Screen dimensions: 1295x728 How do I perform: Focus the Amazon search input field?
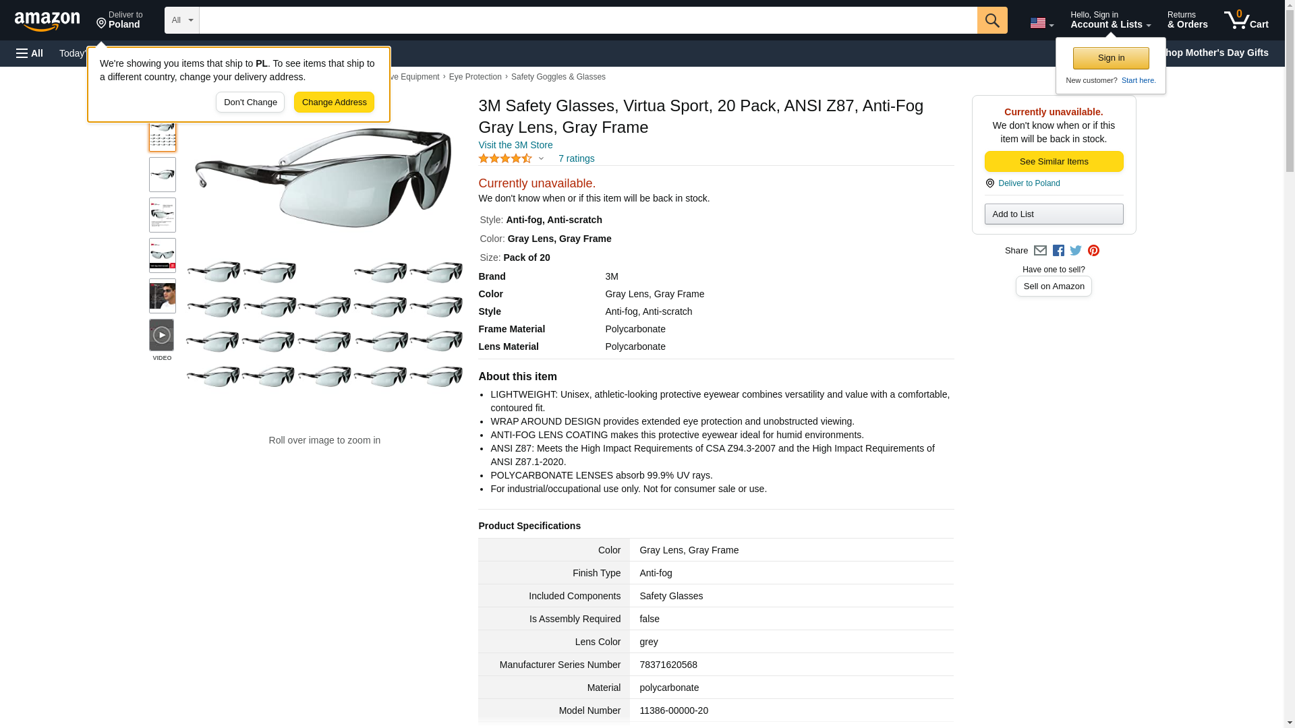point(587,20)
